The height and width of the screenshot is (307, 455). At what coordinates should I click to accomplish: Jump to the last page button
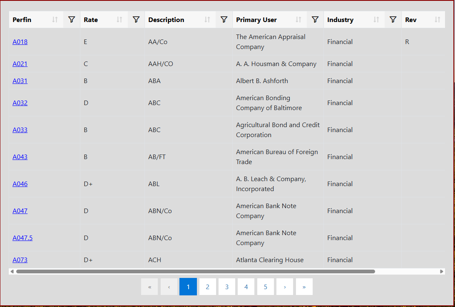click(304, 287)
